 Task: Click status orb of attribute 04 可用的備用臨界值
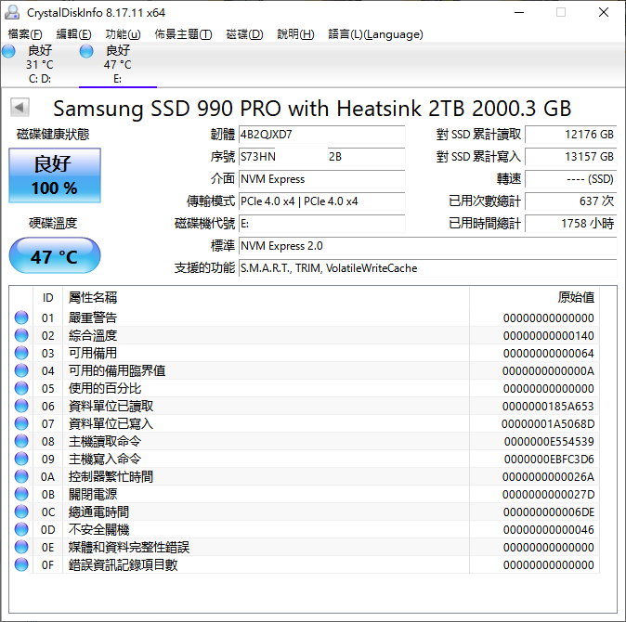pos(21,370)
